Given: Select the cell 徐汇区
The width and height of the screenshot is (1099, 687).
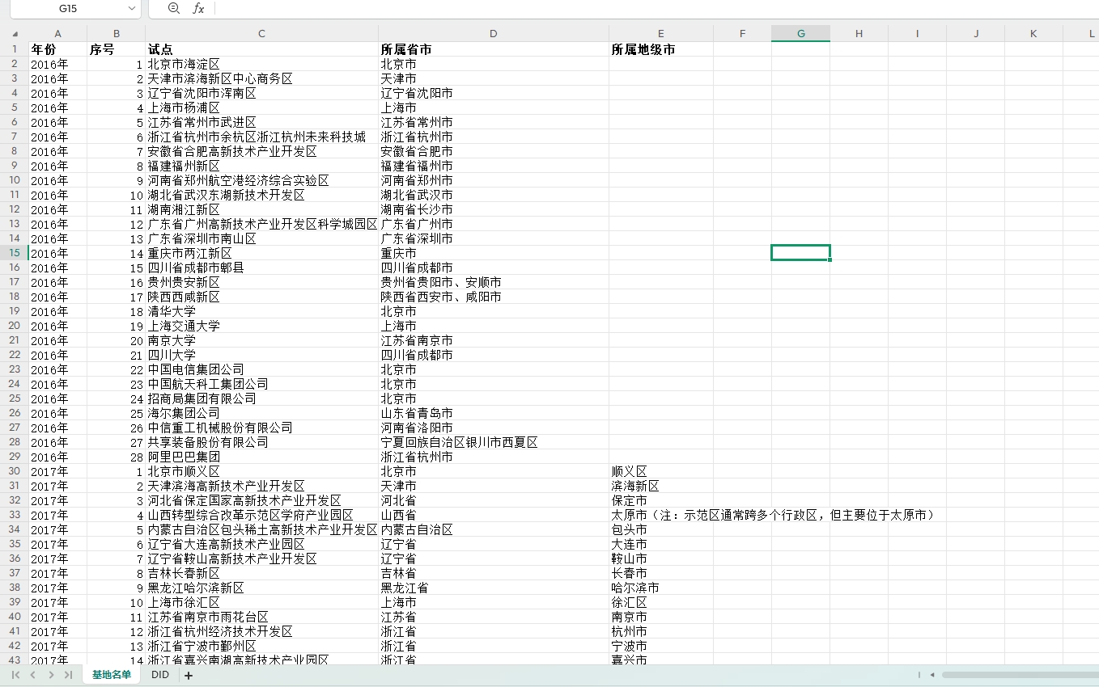Looking at the screenshot, I should [x=661, y=602].
